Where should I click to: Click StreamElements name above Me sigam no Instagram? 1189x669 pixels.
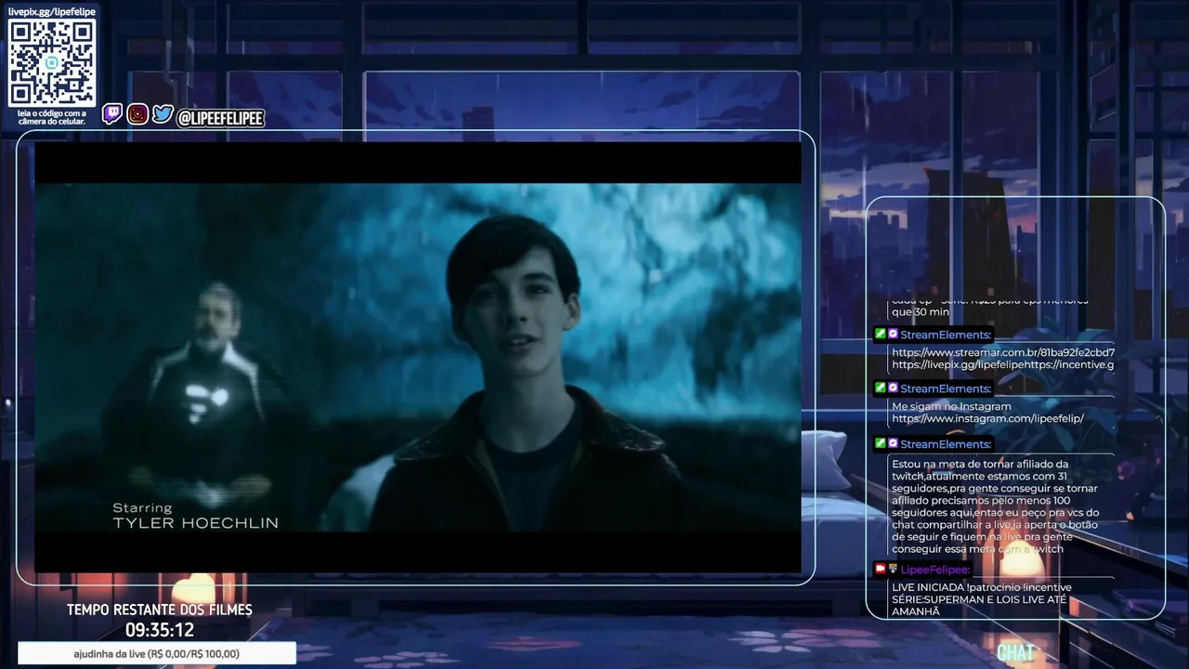(x=946, y=388)
